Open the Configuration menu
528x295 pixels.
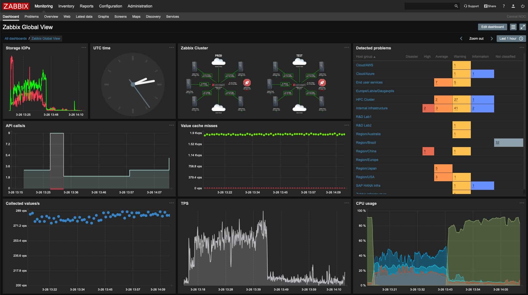point(110,6)
